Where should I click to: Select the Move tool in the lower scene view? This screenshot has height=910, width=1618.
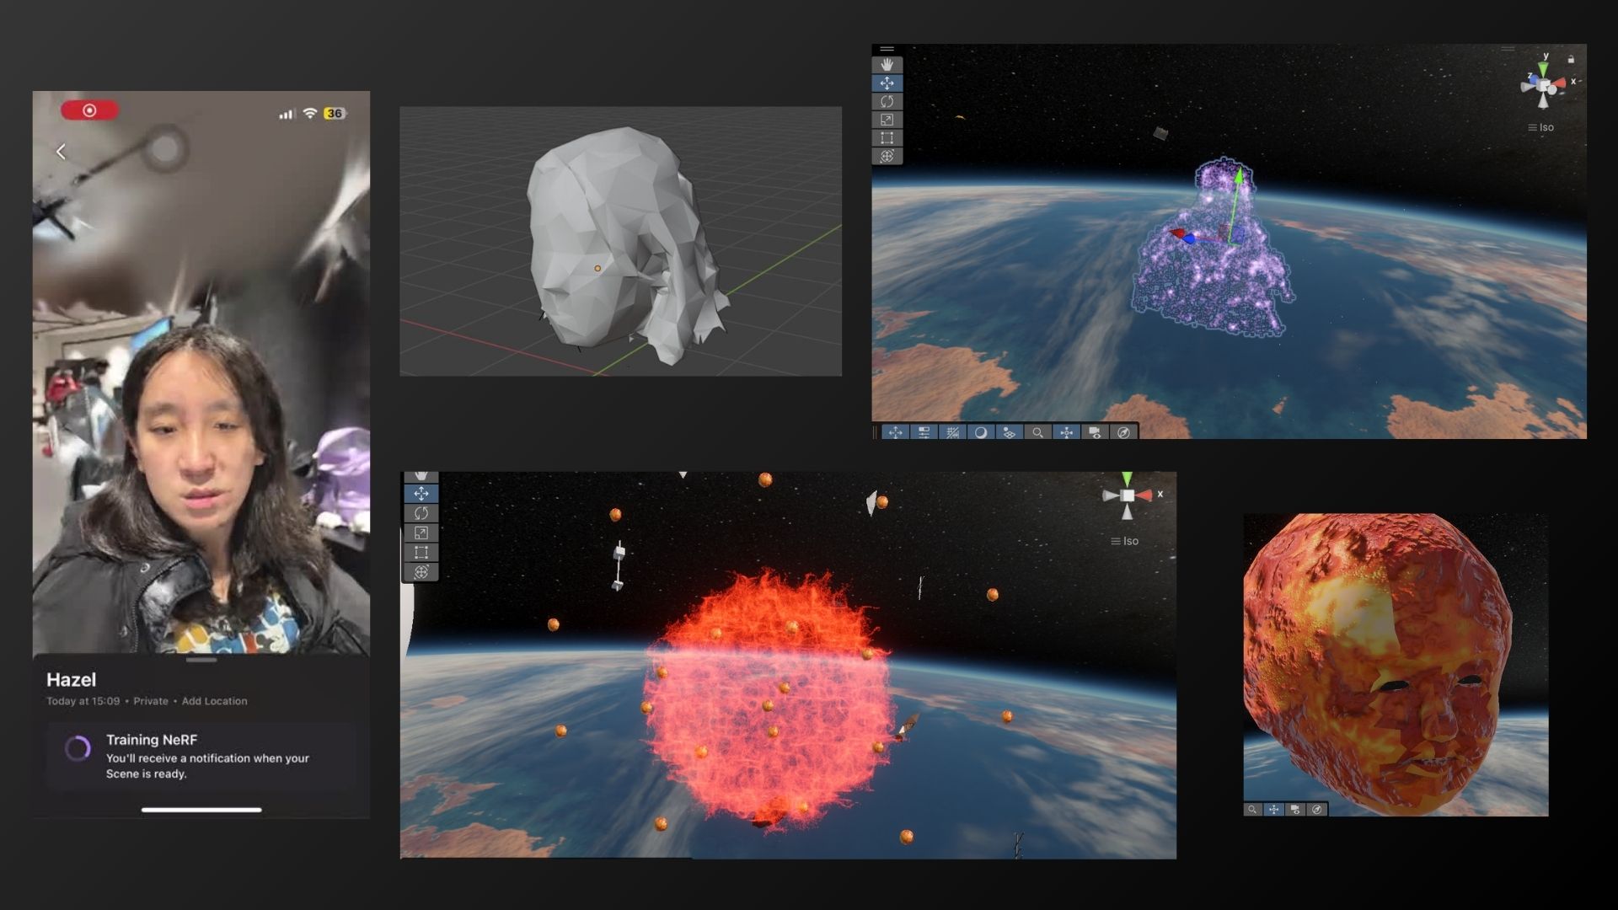421,494
